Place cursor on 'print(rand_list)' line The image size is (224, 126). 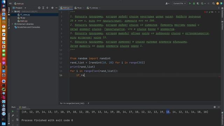[83, 67]
